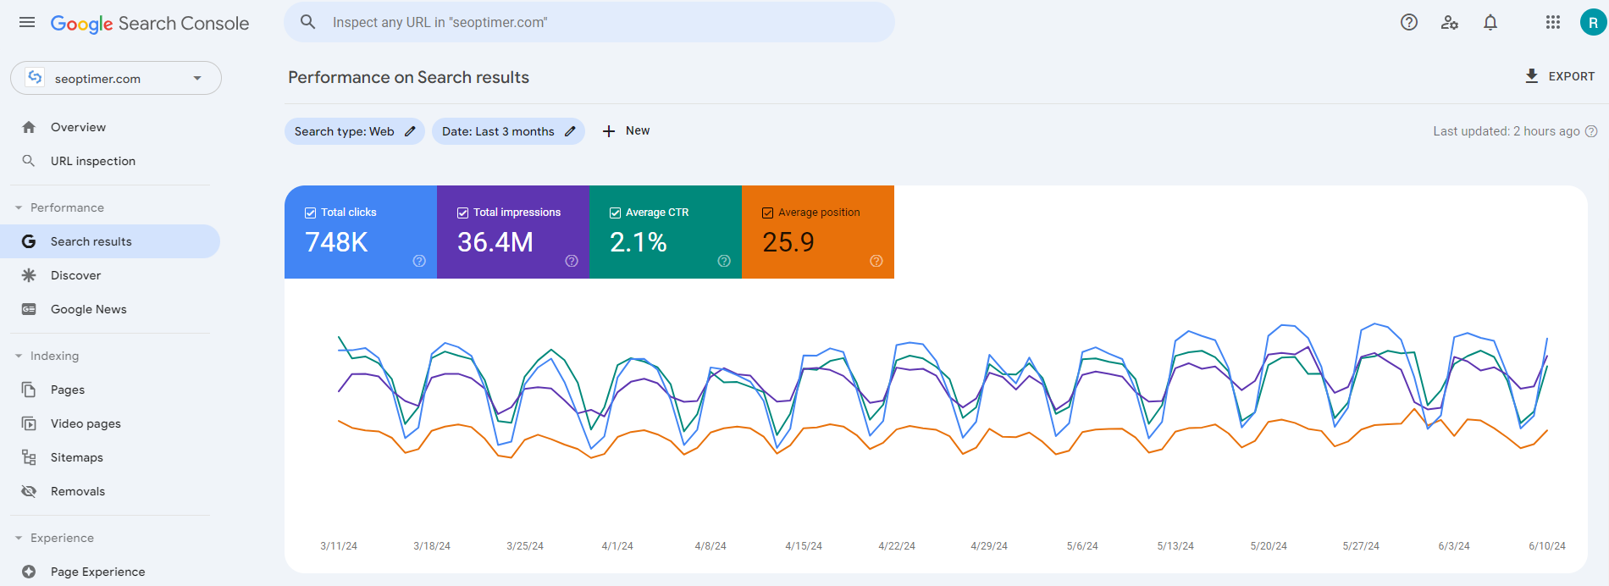This screenshot has height=586, width=1609.
Task: Click the pencil icon on Search type filter
Action: pos(410,131)
